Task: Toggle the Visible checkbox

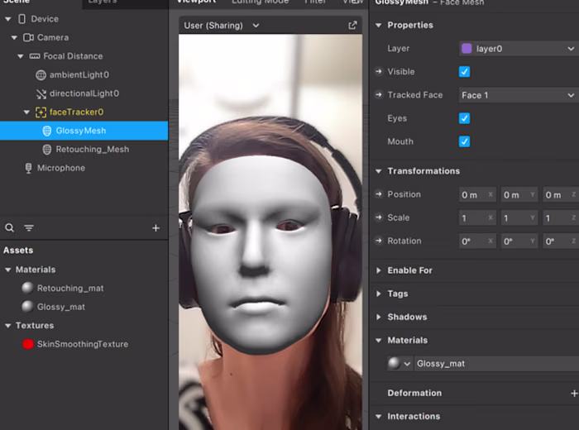Action: point(464,72)
